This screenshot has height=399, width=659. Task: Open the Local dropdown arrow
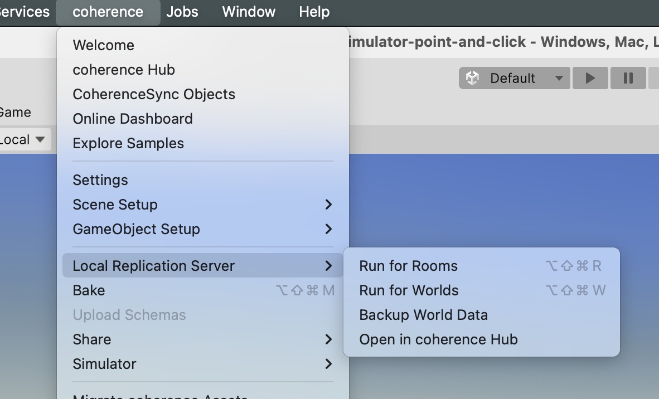(40, 139)
